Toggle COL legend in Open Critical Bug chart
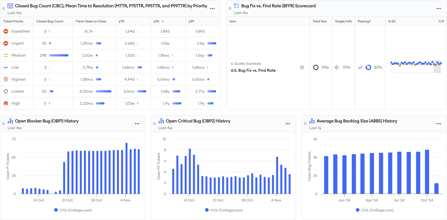 [x=224, y=210]
